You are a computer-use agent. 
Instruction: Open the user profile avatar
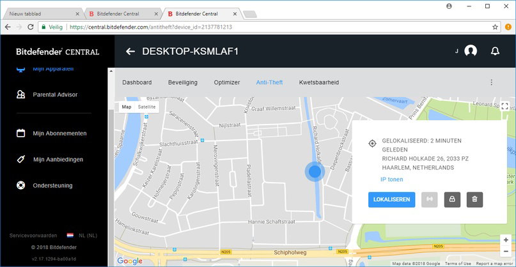point(471,51)
